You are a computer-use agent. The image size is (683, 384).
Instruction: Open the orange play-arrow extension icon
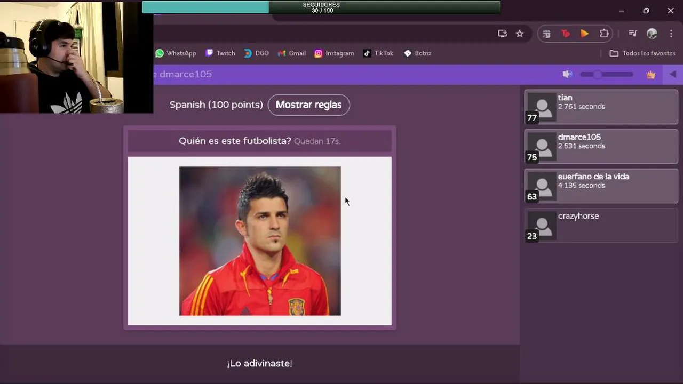585,34
